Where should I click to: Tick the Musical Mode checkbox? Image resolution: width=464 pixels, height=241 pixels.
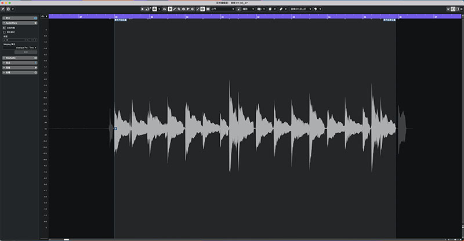tap(4, 32)
